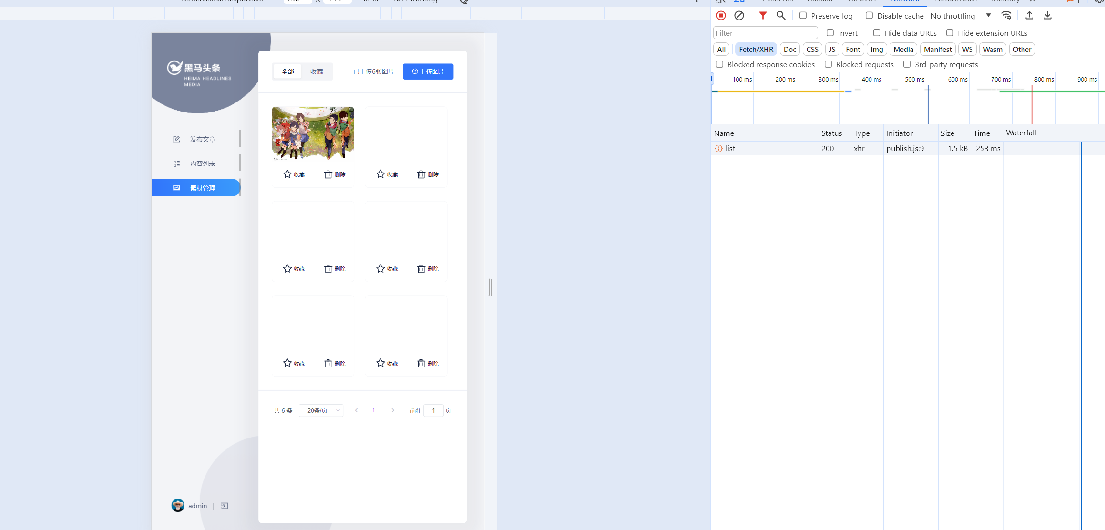This screenshot has height=530, width=1105.
Task: Open 内容列表 in the sidebar menu
Action: 202,163
